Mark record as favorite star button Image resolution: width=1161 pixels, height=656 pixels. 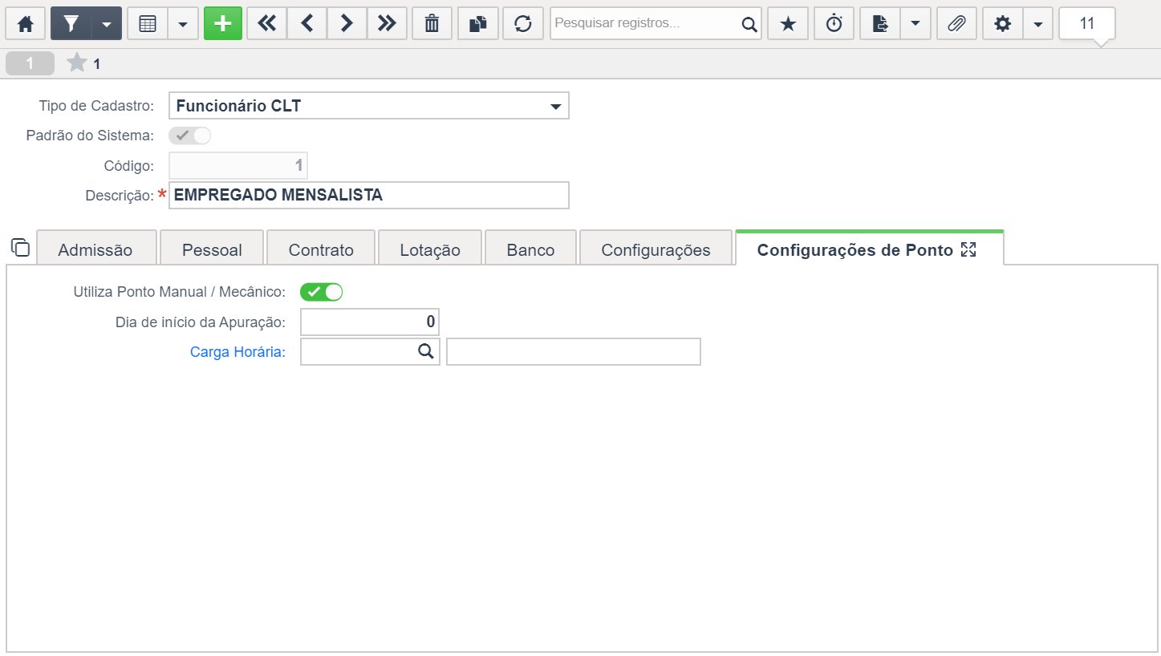point(788,24)
